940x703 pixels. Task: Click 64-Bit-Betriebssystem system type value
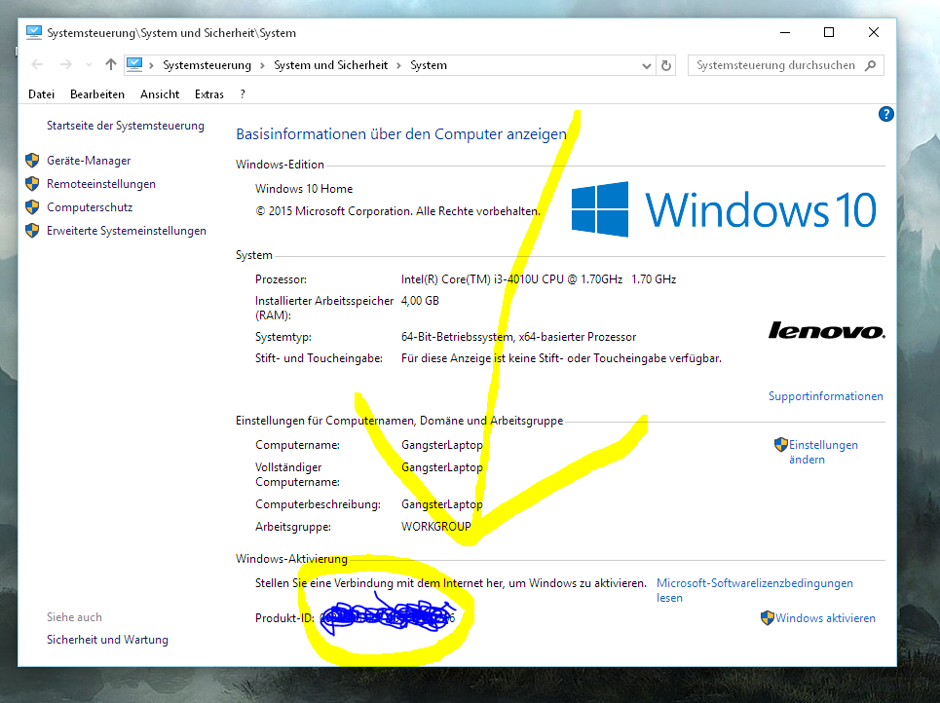(518, 337)
